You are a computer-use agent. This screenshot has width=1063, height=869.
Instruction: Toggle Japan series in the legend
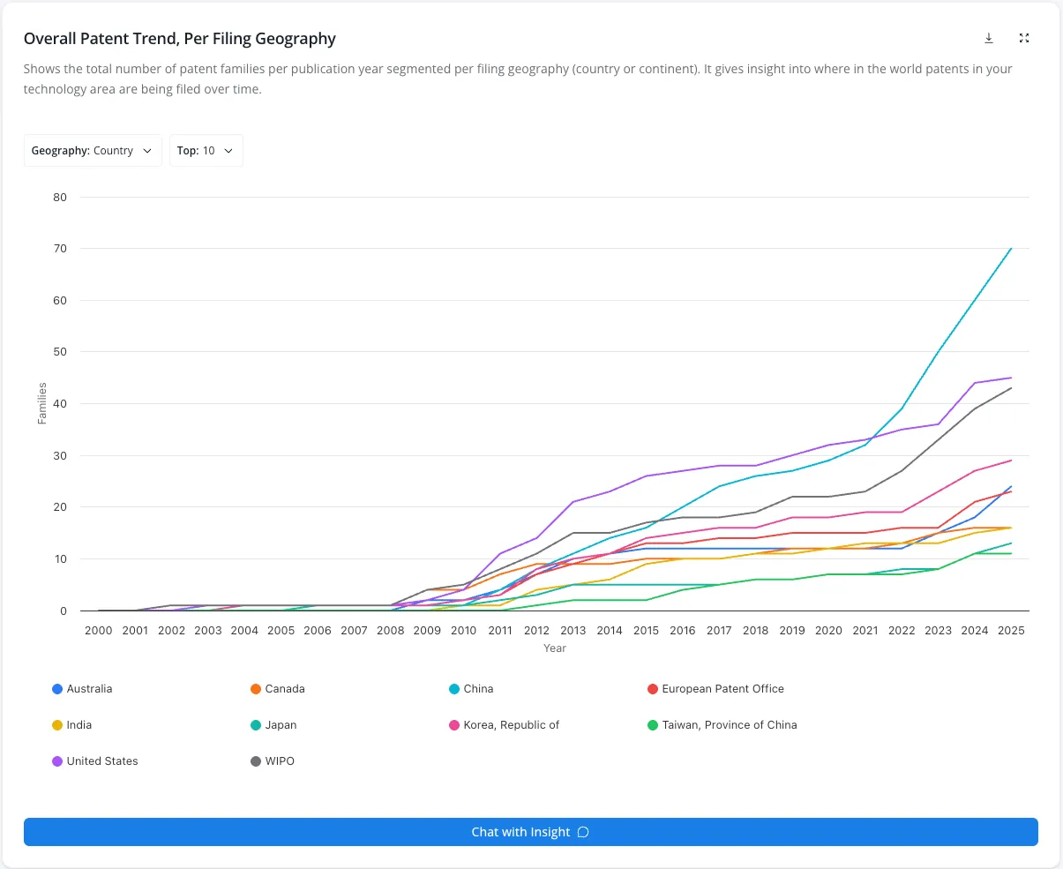273,725
